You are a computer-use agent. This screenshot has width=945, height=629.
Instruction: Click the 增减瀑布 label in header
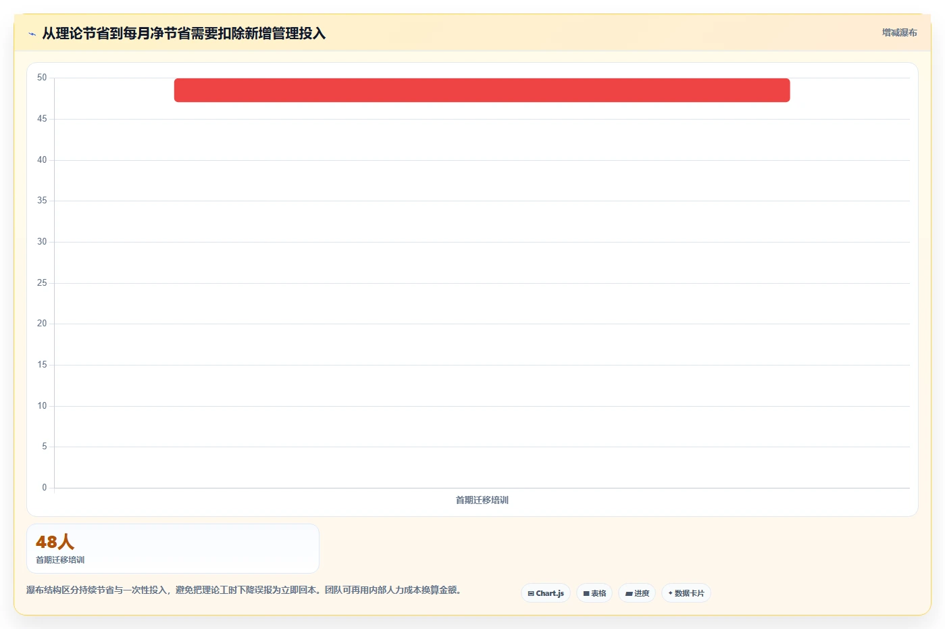point(899,32)
